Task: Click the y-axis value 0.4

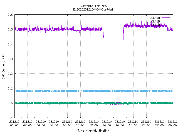Action: [x=10, y=44]
